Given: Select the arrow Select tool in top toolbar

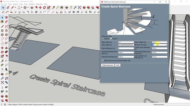Looking at the screenshot, I should pyautogui.click(x=3, y=8).
